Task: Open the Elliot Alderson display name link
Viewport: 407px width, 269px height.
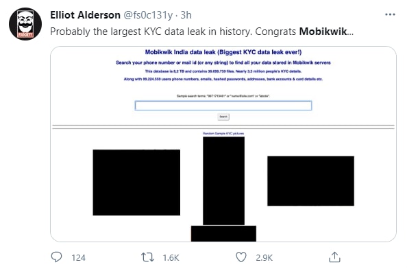Action: [x=85, y=15]
